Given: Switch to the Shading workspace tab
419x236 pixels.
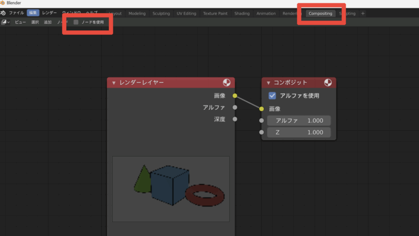Looking at the screenshot, I should tap(242, 13).
